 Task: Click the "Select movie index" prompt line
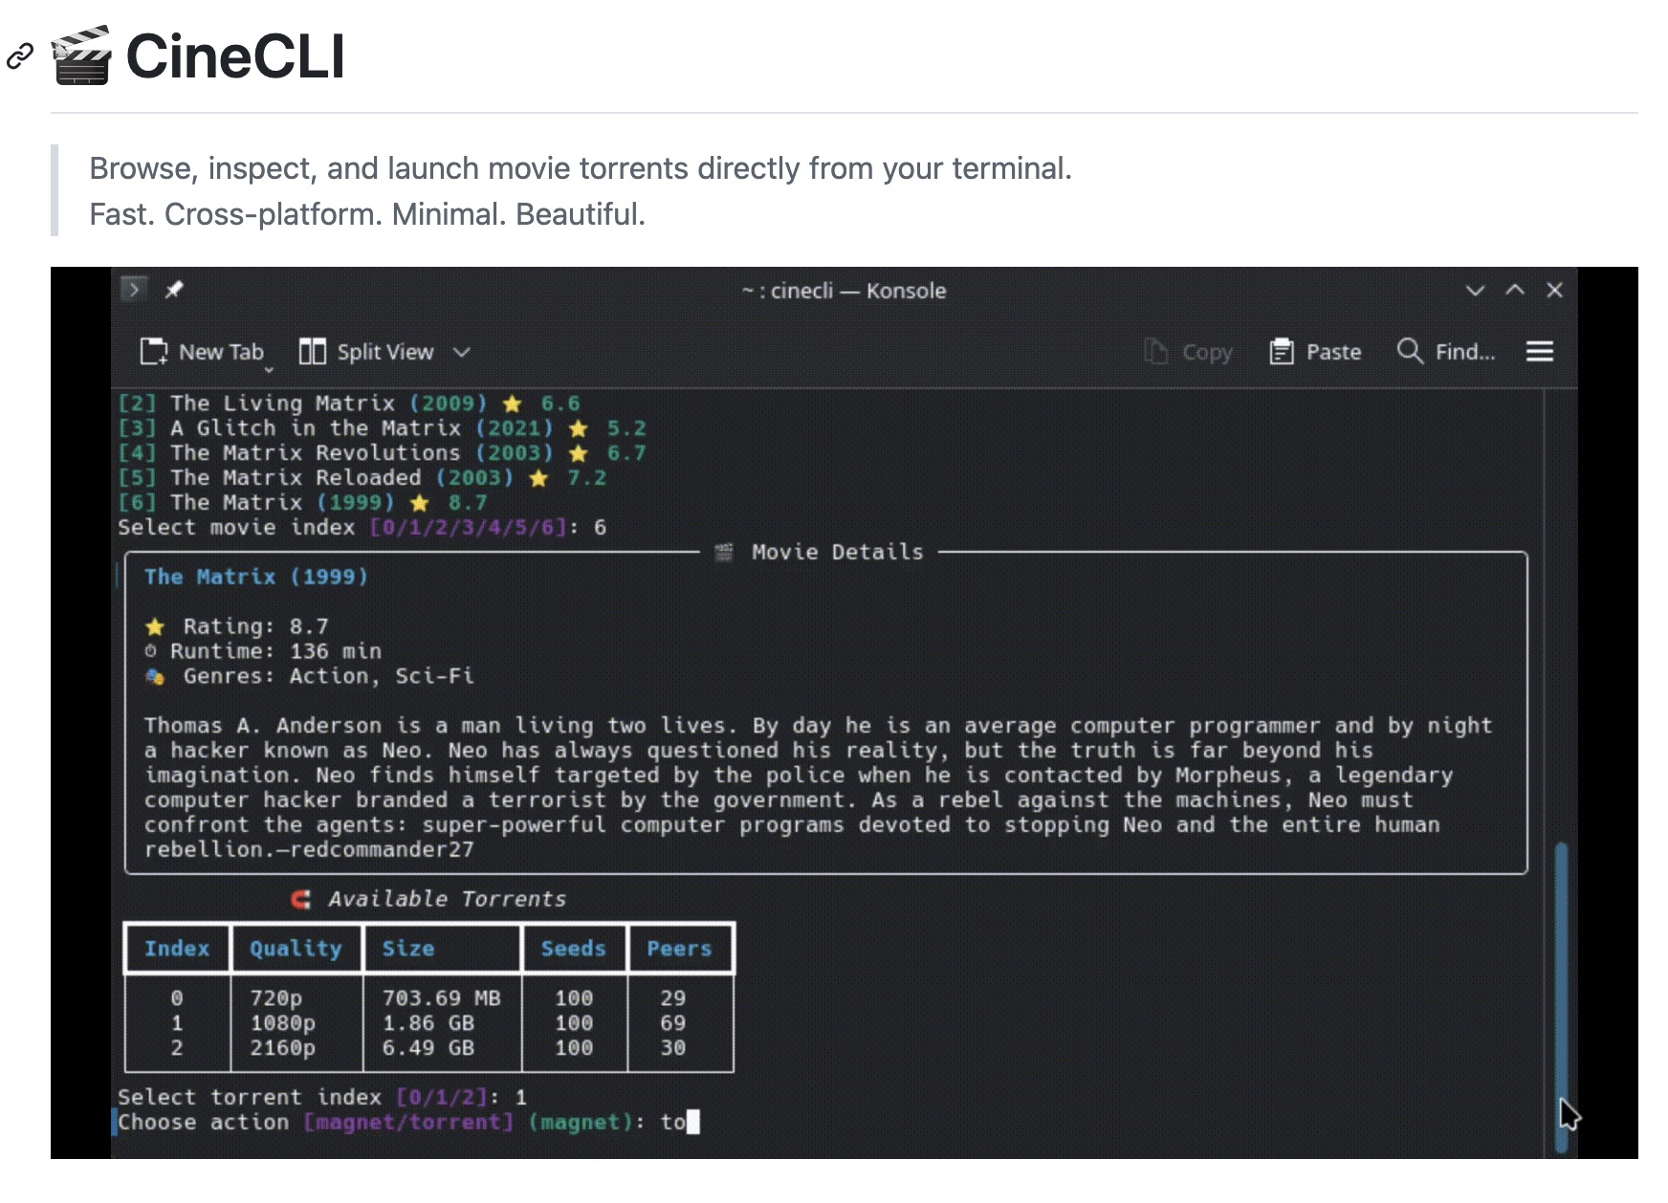click(362, 528)
